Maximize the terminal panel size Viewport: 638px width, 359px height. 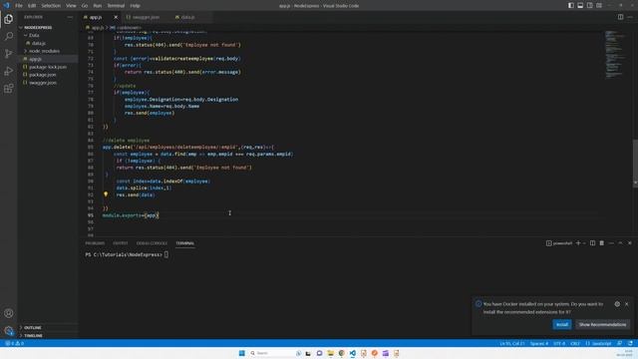point(620,243)
